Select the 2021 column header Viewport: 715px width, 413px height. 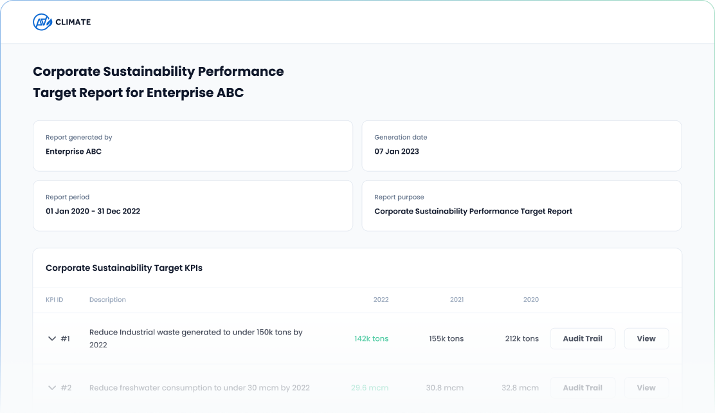(457, 299)
